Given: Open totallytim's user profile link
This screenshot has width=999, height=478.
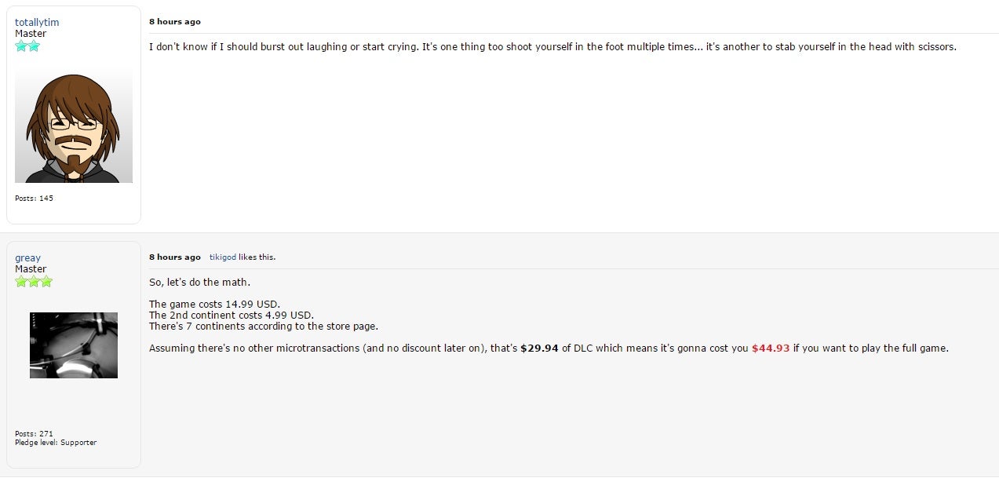Looking at the screenshot, I should coord(37,22).
